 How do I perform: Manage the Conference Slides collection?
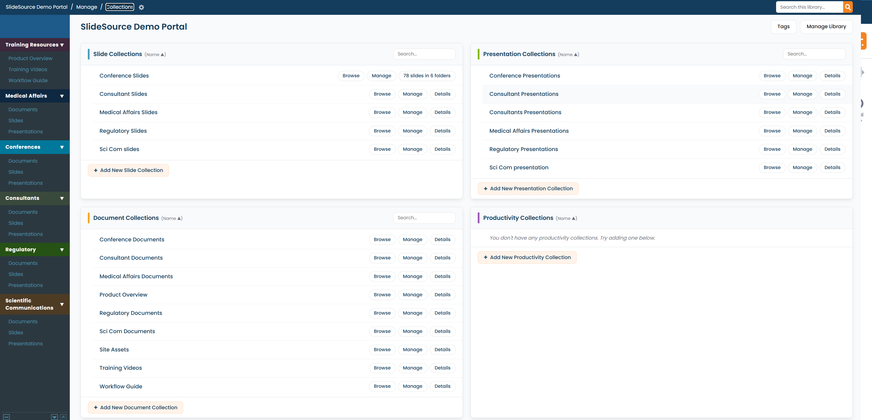click(381, 76)
